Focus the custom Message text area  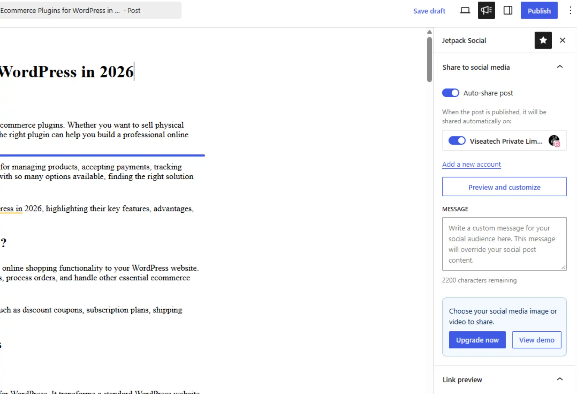504,244
